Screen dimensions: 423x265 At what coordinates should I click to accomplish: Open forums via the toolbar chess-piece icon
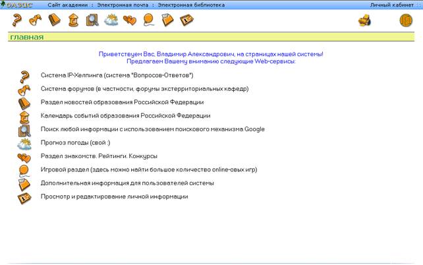(x=36, y=20)
